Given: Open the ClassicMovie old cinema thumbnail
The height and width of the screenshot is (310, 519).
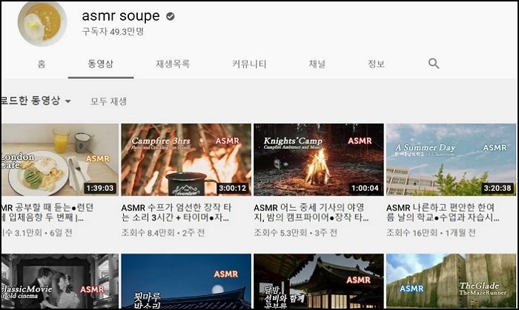Looking at the screenshot, I should click(x=60, y=281).
